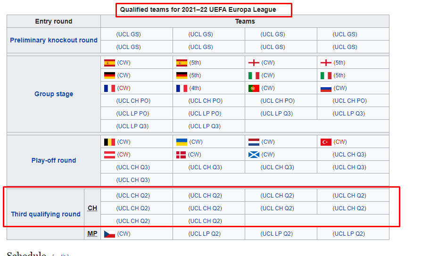The width and height of the screenshot is (430, 256).
Task: Open the Third qualifying round link
Action: (x=46, y=215)
